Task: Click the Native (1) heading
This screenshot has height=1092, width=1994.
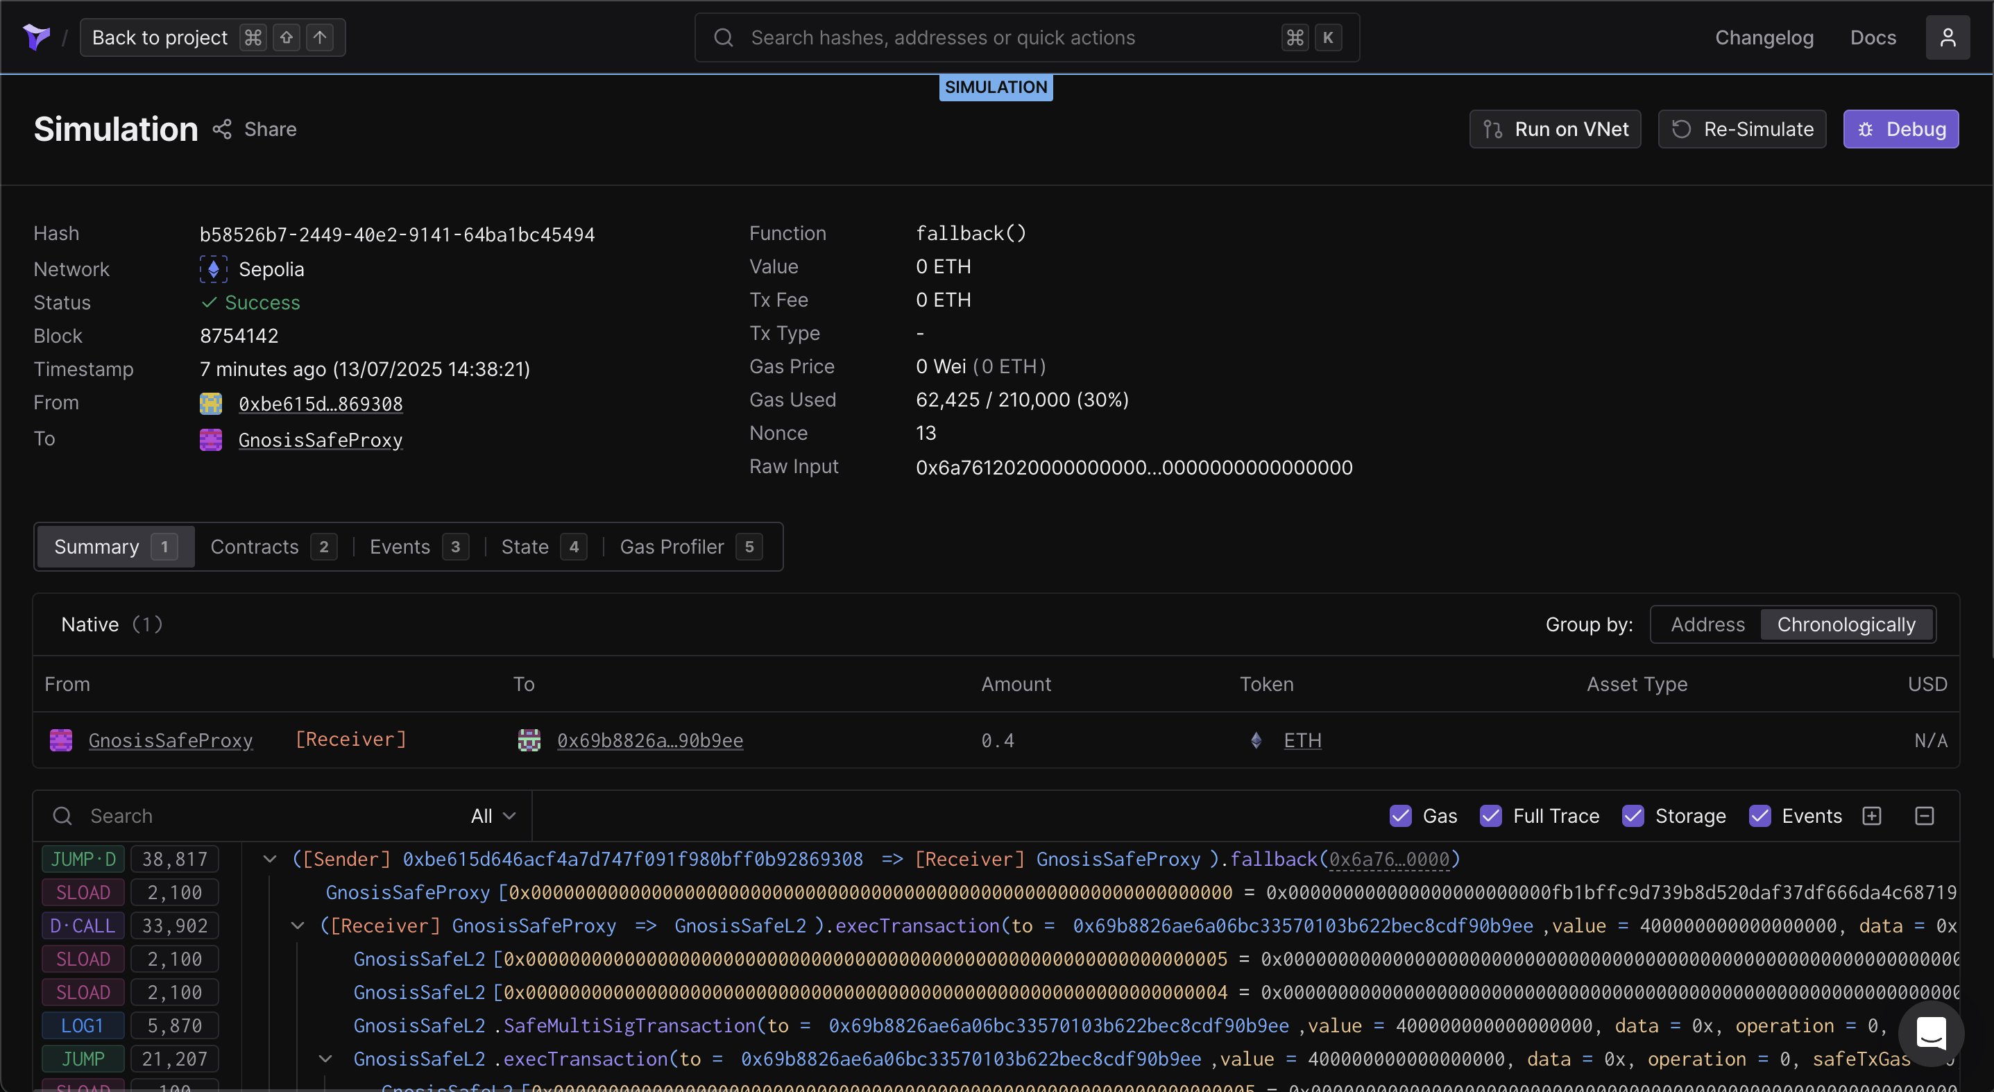Action: [x=112, y=624]
